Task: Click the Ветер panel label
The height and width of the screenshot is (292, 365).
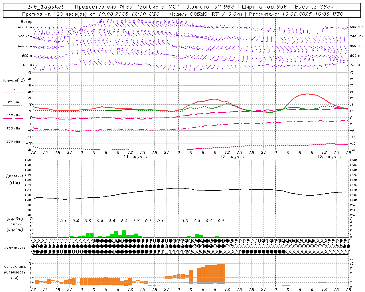Action: point(26,22)
